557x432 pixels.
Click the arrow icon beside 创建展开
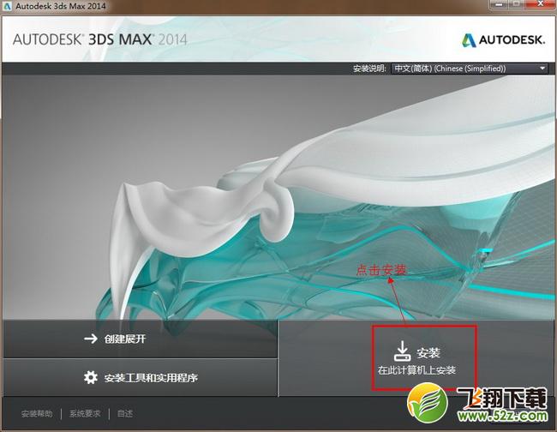pyautogui.click(x=91, y=339)
